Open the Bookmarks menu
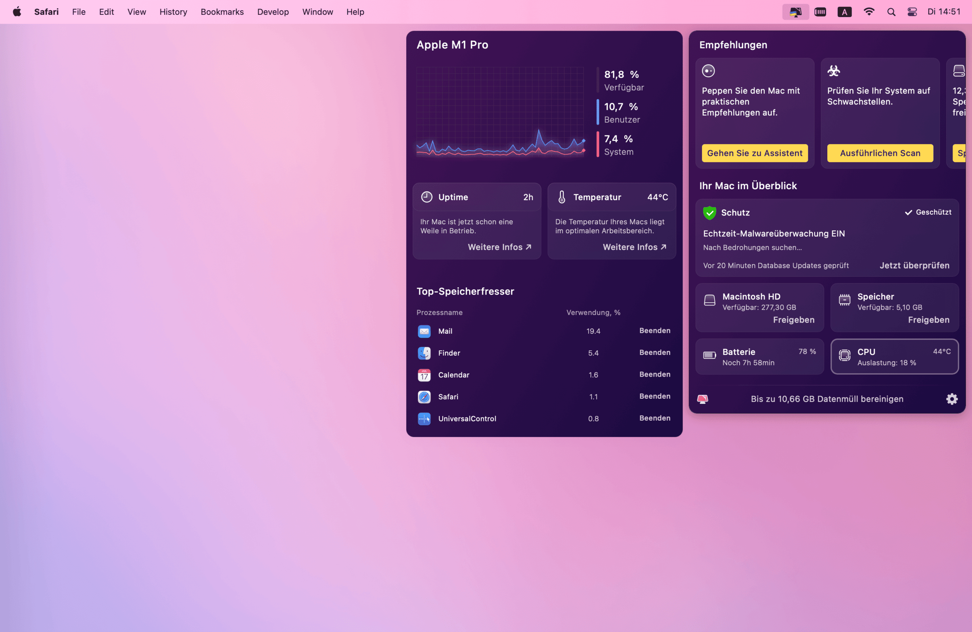Image resolution: width=972 pixels, height=632 pixels. coord(222,12)
